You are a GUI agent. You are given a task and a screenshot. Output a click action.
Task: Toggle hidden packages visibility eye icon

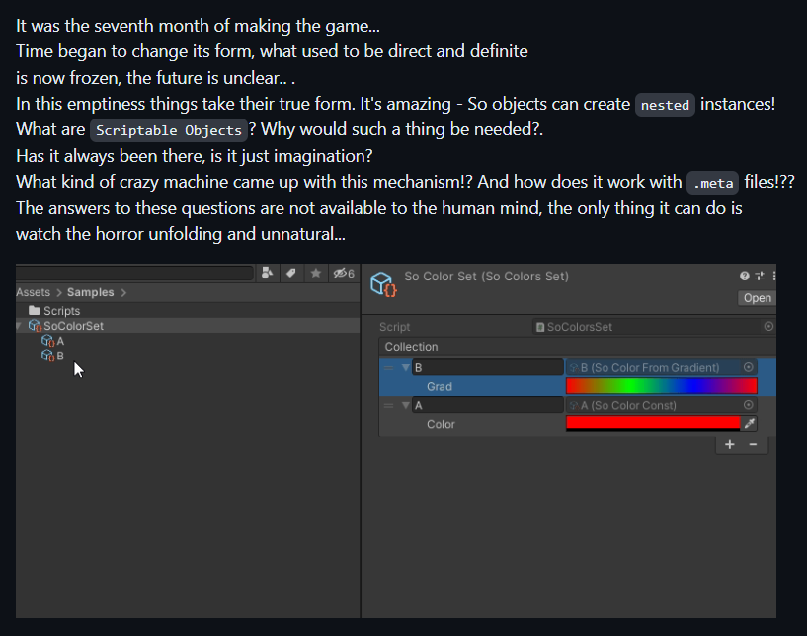pyautogui.click(x=344, y=274)
